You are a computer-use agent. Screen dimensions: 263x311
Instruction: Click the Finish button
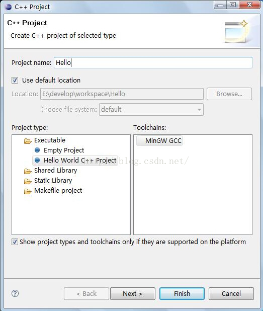(182, 293)
